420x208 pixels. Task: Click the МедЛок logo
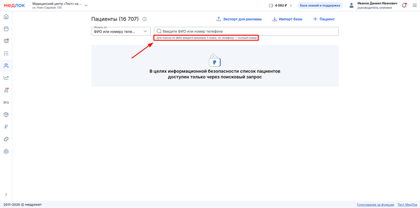tap(14, 5)
